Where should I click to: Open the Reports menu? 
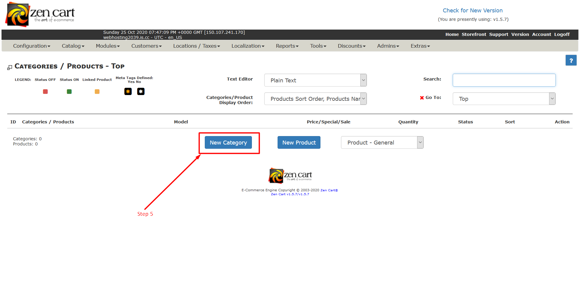coord(287,46)
